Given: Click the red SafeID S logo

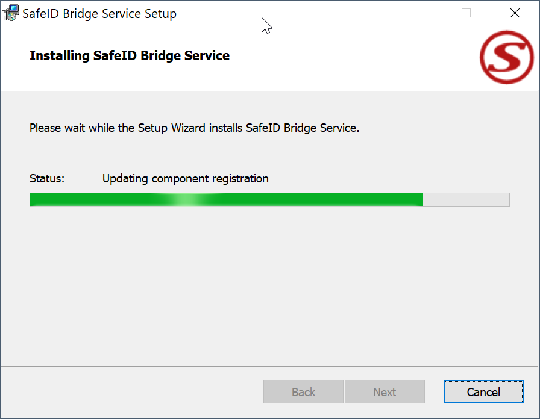Looking at the screenshot, I should 506,57.
